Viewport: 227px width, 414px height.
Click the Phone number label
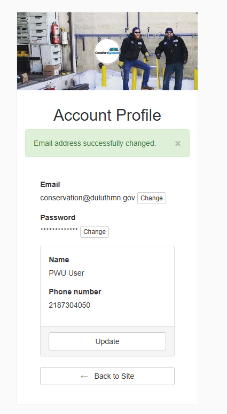click(x=75, y=292)
